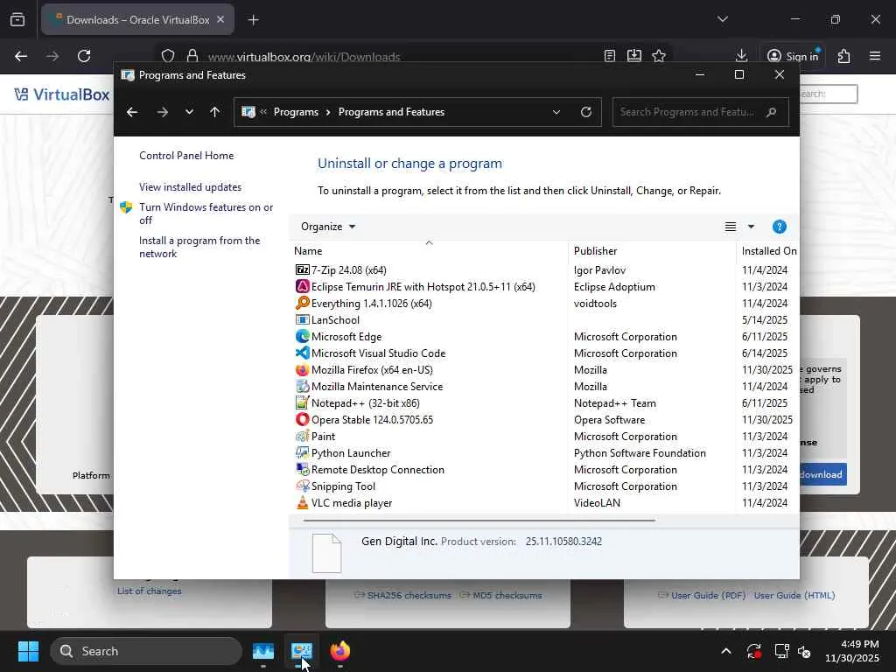Viewport: 896px width, 672px height.
Task: Click the Paint program icon
Action: pyautogui.click(x=302, y=436)
